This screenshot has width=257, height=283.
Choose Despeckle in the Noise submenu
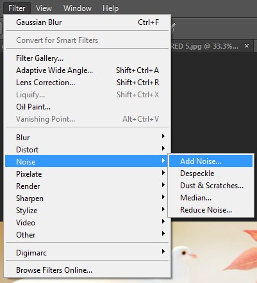click(x=211, y=174)
